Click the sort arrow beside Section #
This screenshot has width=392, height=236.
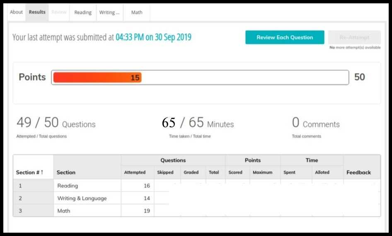pos(42,172)
